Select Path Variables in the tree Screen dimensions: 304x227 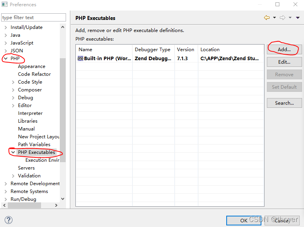point(34,145)
